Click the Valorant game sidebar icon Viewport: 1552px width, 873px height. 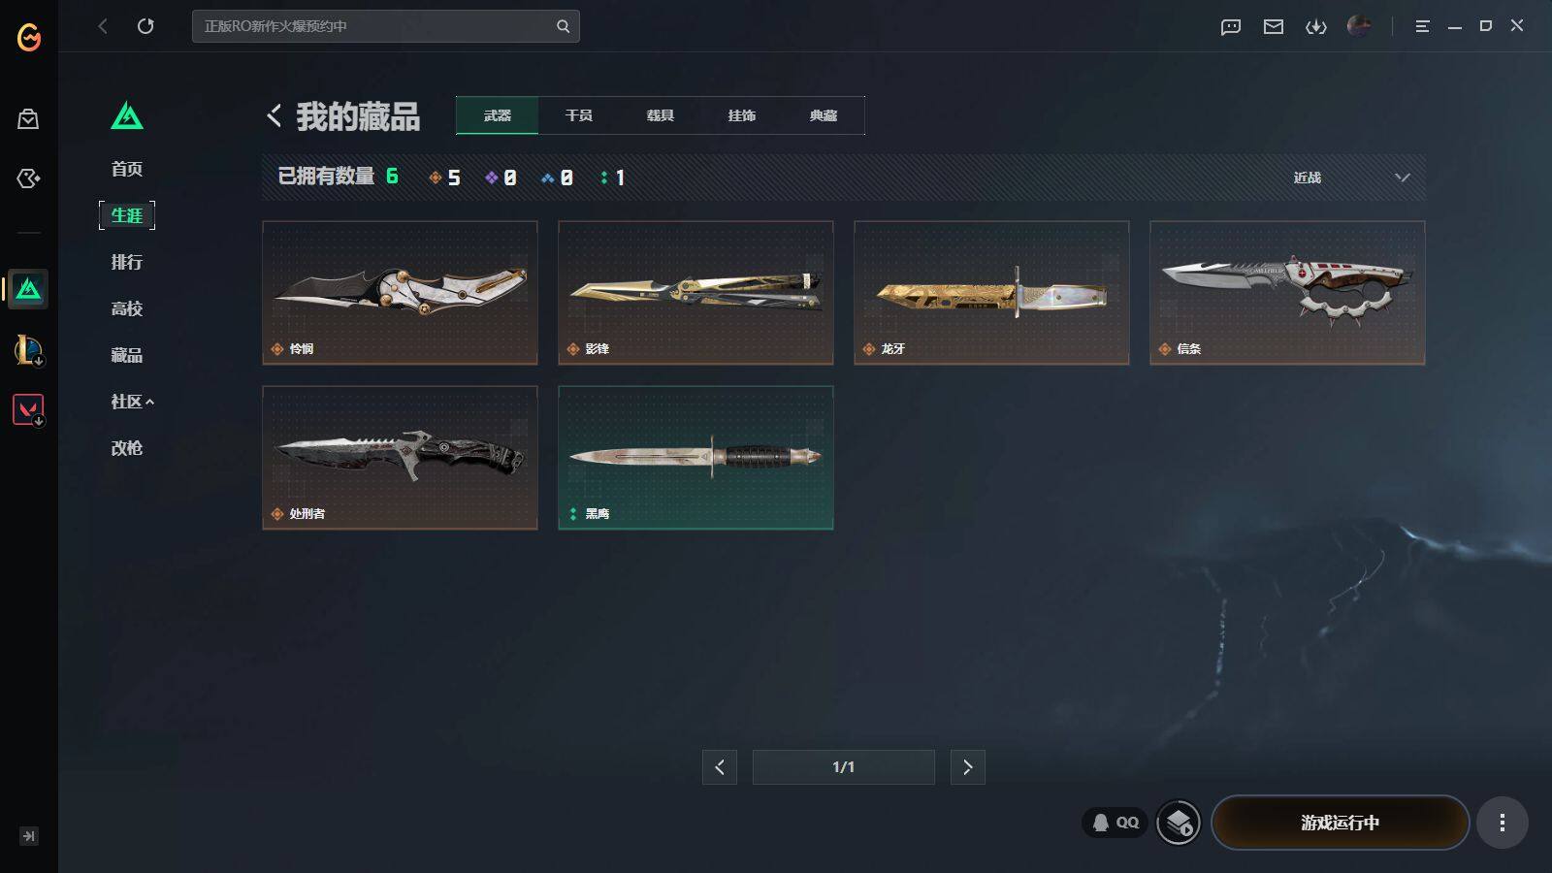click(x=28, y=409)
